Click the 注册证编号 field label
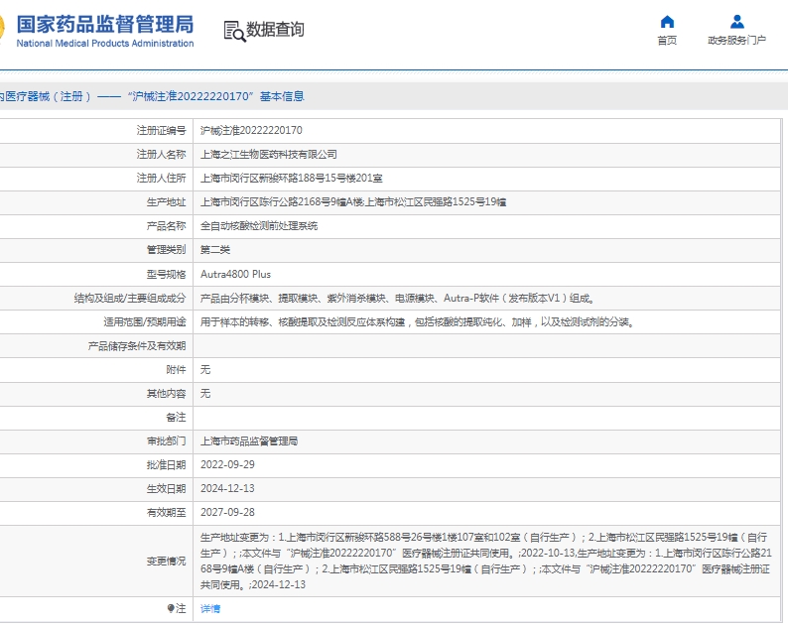 (162, 131)
